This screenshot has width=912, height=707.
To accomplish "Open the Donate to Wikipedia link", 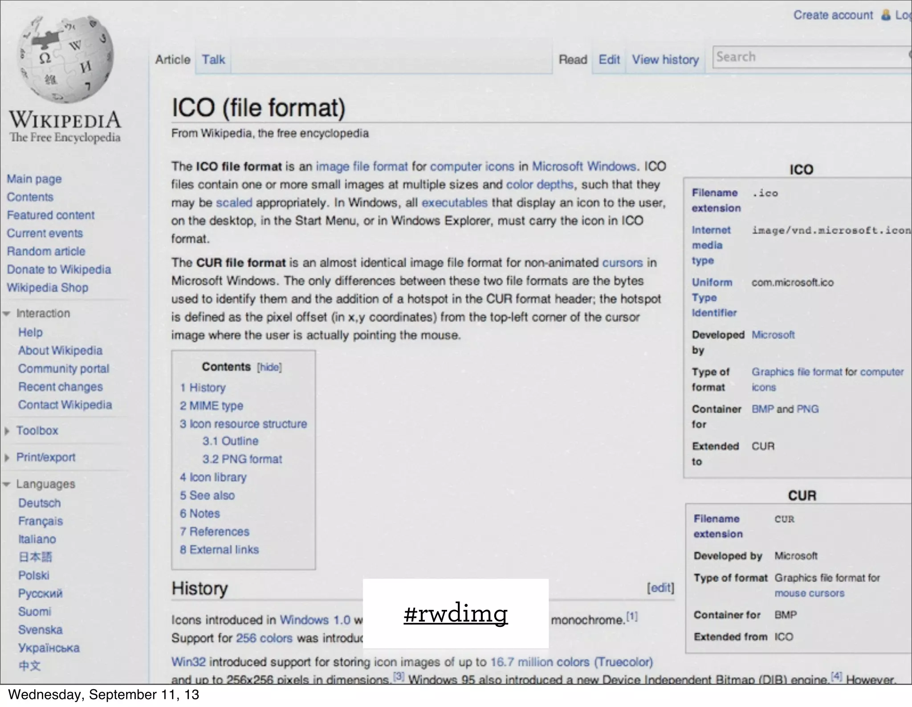I will [x=59, y=270].
